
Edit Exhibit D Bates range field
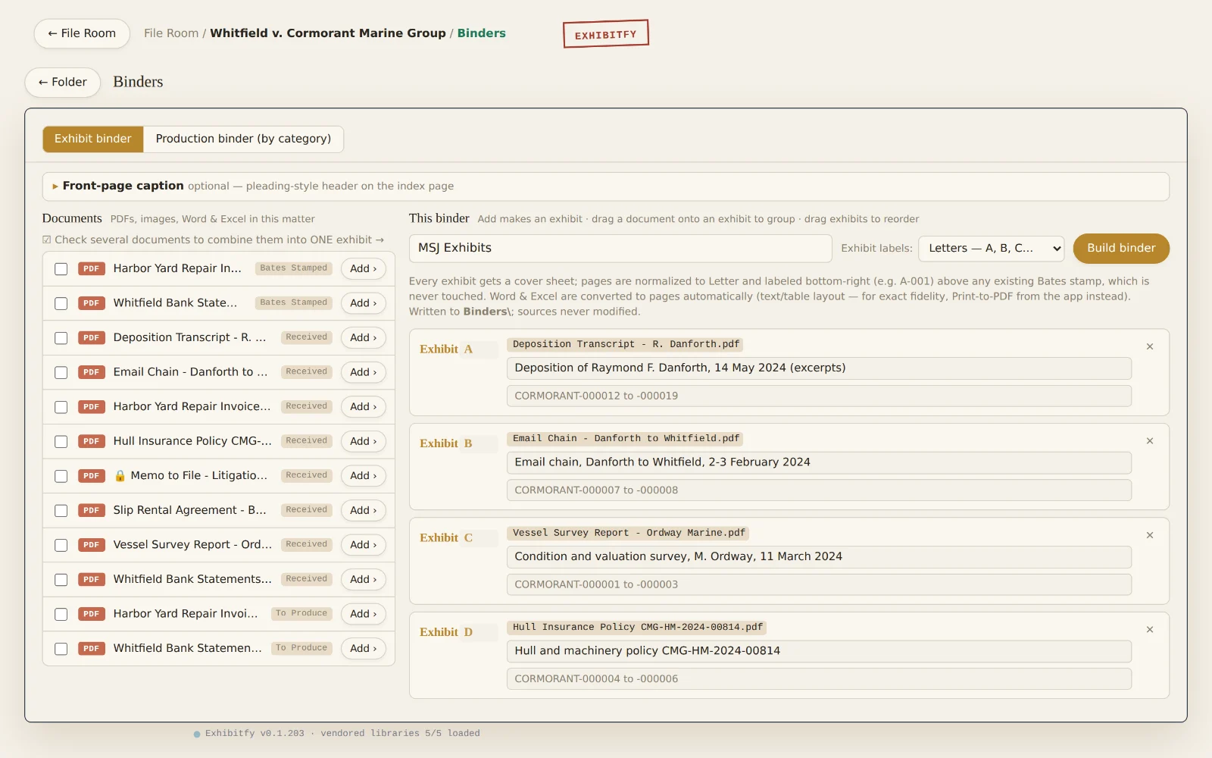(x=819, y=679)
